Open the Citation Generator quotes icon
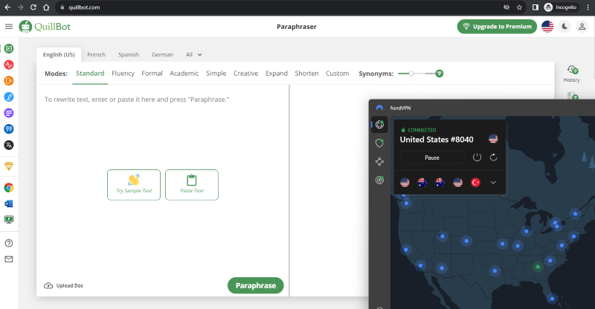This screenshot has width=595, height=309. tap(9, 129)
